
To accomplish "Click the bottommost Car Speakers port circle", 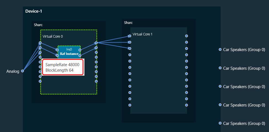I will [220, 123].
